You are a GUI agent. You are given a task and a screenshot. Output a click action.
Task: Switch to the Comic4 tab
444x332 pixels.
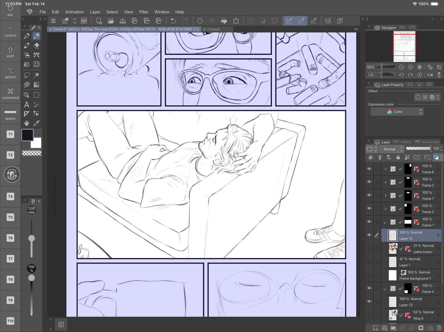point(214,29)
